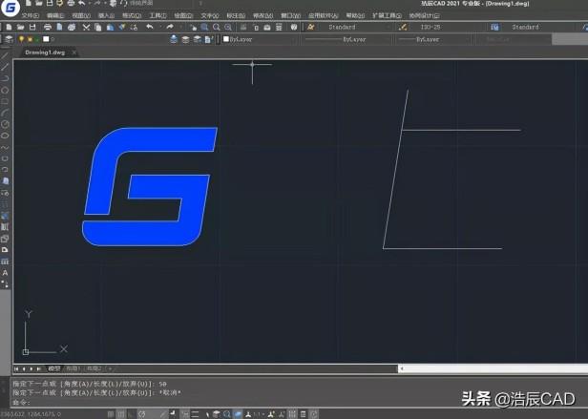Viewport: 588px width, 419px height.
Task: Click the table style icon before Standard
Action: click(x=495, y=27)
